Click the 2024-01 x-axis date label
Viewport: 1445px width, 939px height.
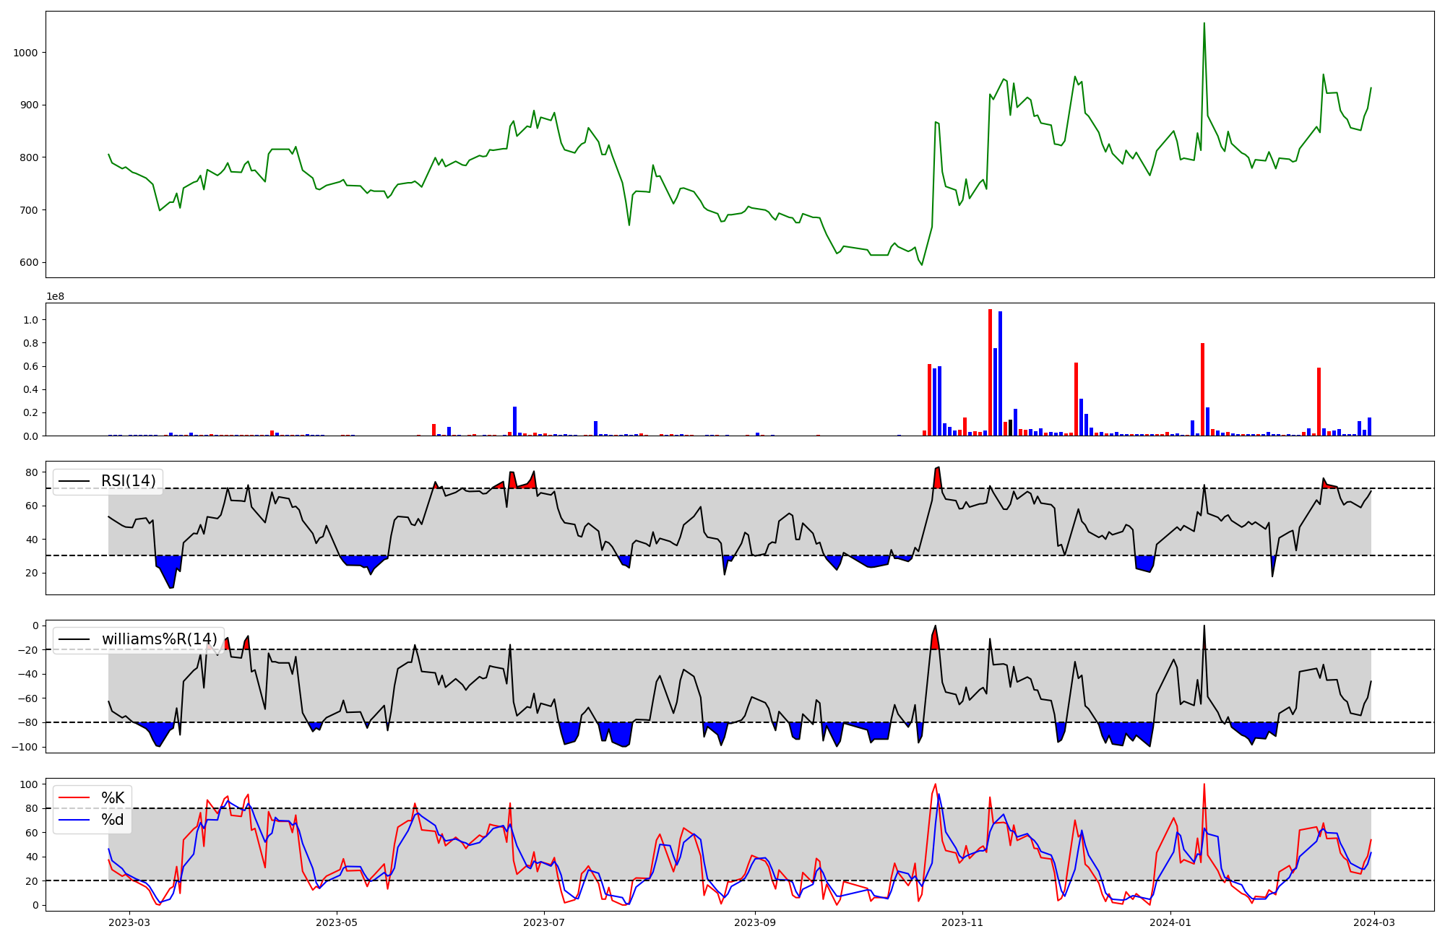[x=1170, y=922]
